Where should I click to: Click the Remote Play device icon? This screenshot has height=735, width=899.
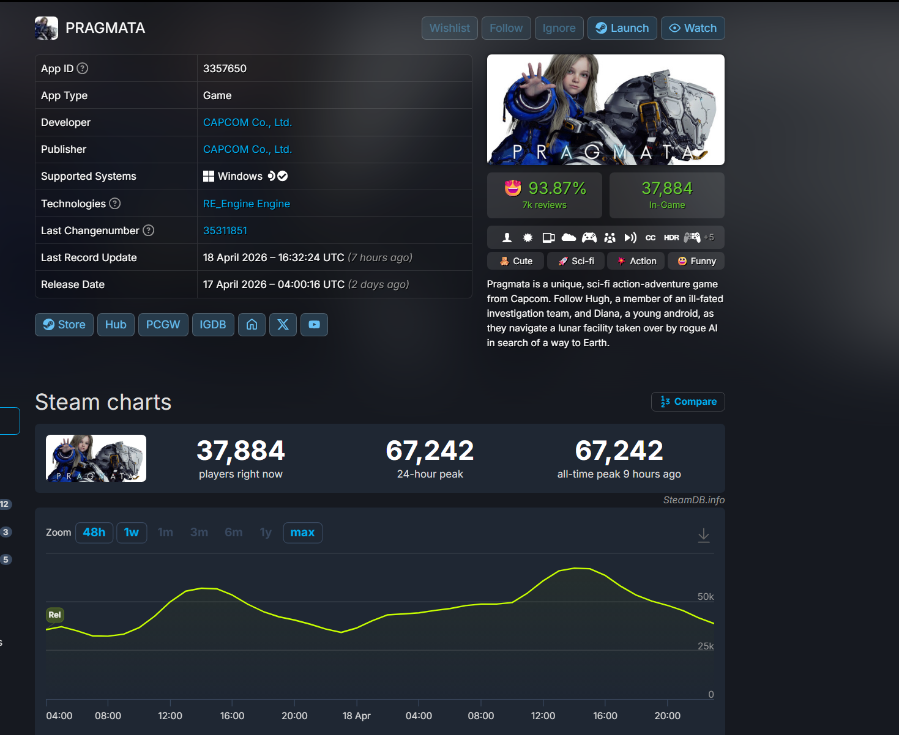548,237
